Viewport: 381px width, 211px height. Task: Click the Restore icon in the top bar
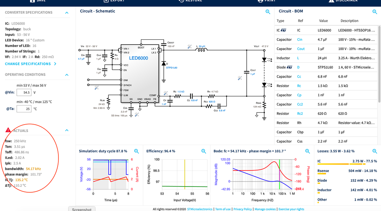[181, 1]
